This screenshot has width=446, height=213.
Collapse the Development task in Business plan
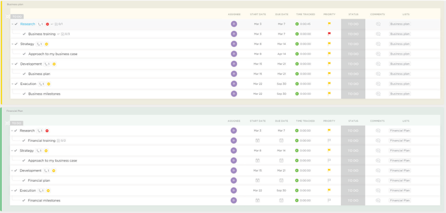click(12, 64)
